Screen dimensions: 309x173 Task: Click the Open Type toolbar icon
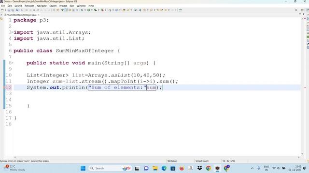[124, 10]
